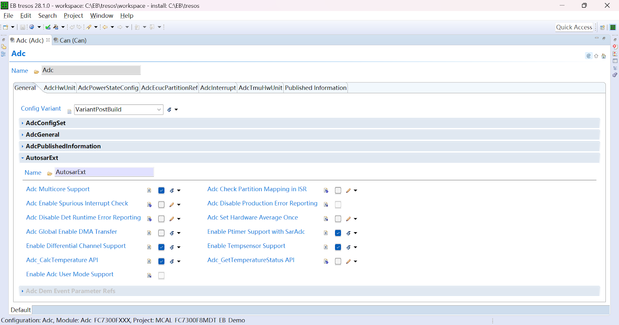The height and width of the screenshot is (325, 619).
Task: Check Adc Global Enable DMA Transfer box
Action: coord(161,233)
